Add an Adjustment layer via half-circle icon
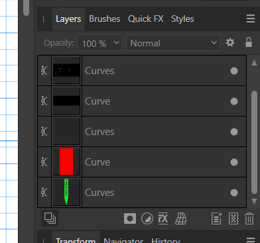260x243 pixels. point(147,219)
